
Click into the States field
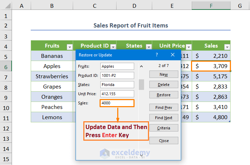tap(117, 85)
